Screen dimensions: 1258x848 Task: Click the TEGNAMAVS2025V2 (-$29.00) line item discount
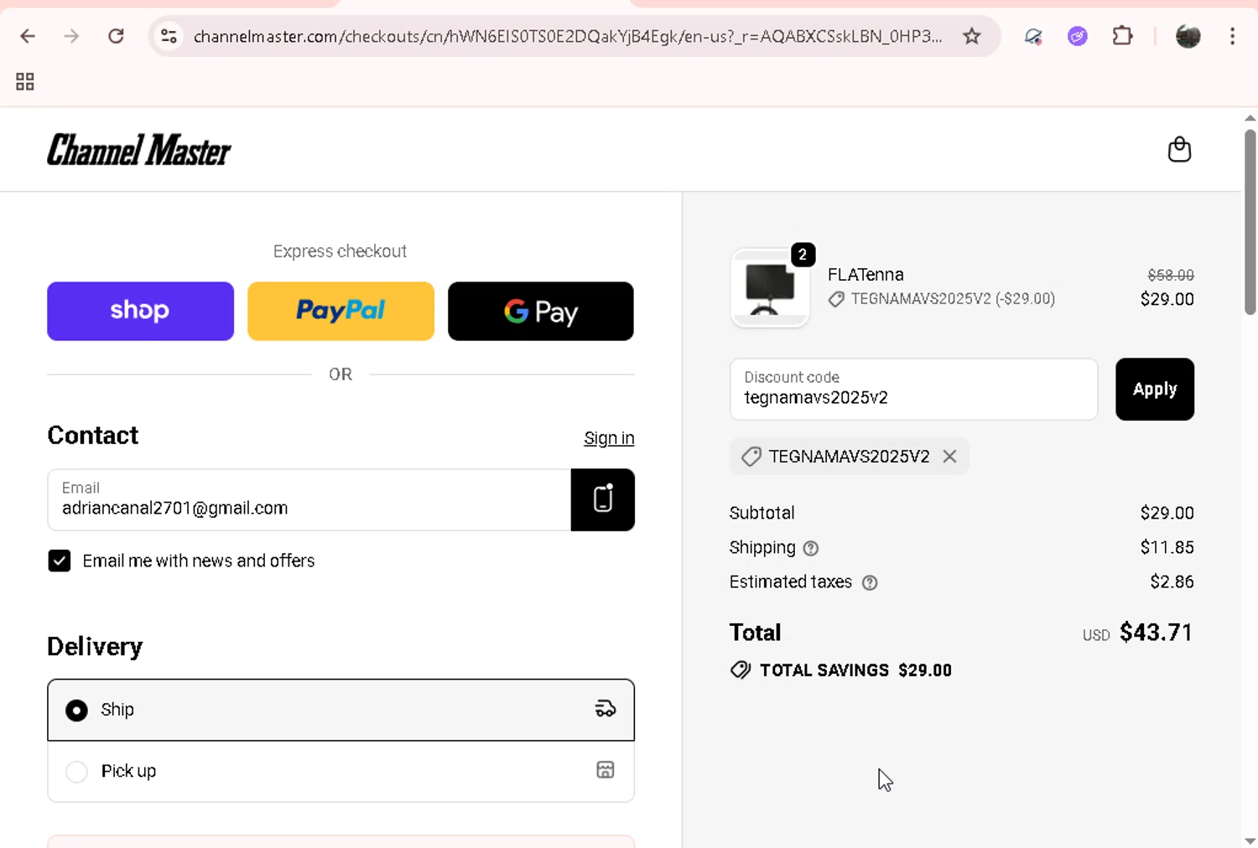click(x=953, y=299)
